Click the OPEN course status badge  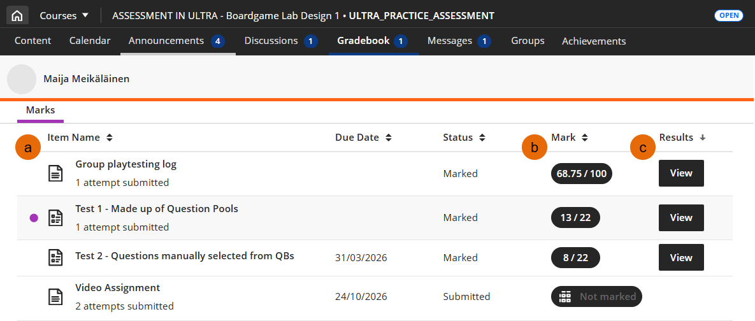[x=728, y=15]
